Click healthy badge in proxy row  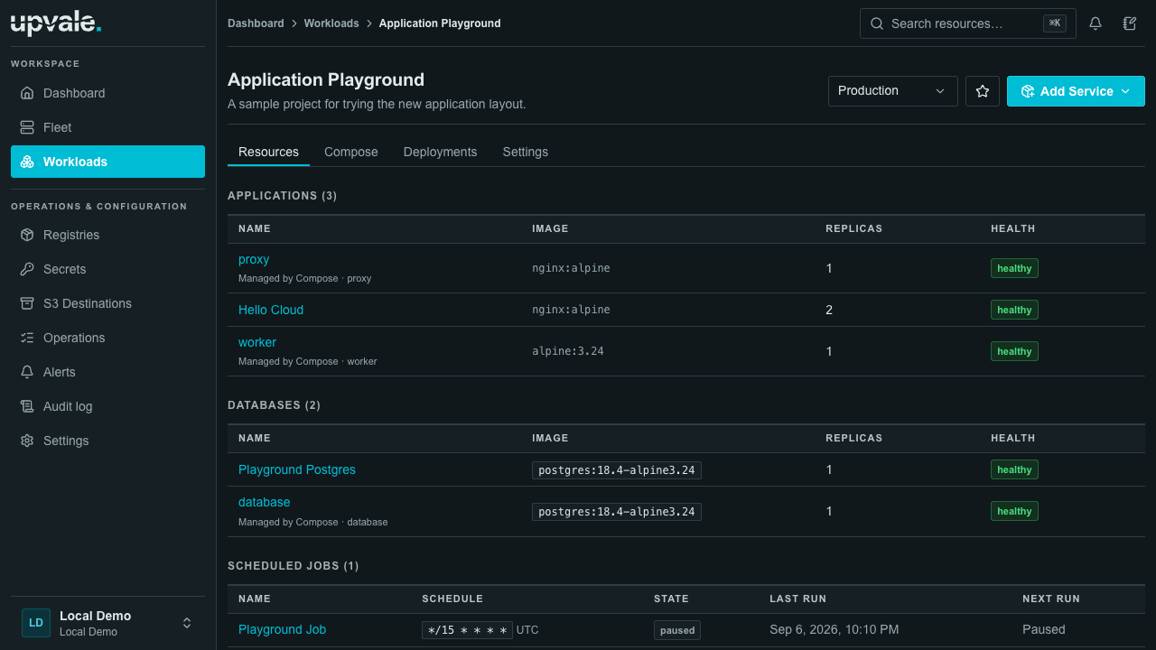pyautogui.click(x=1014, y=268)
